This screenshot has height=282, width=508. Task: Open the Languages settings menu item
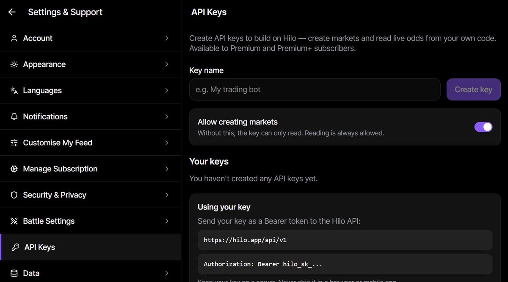(90, 90)
